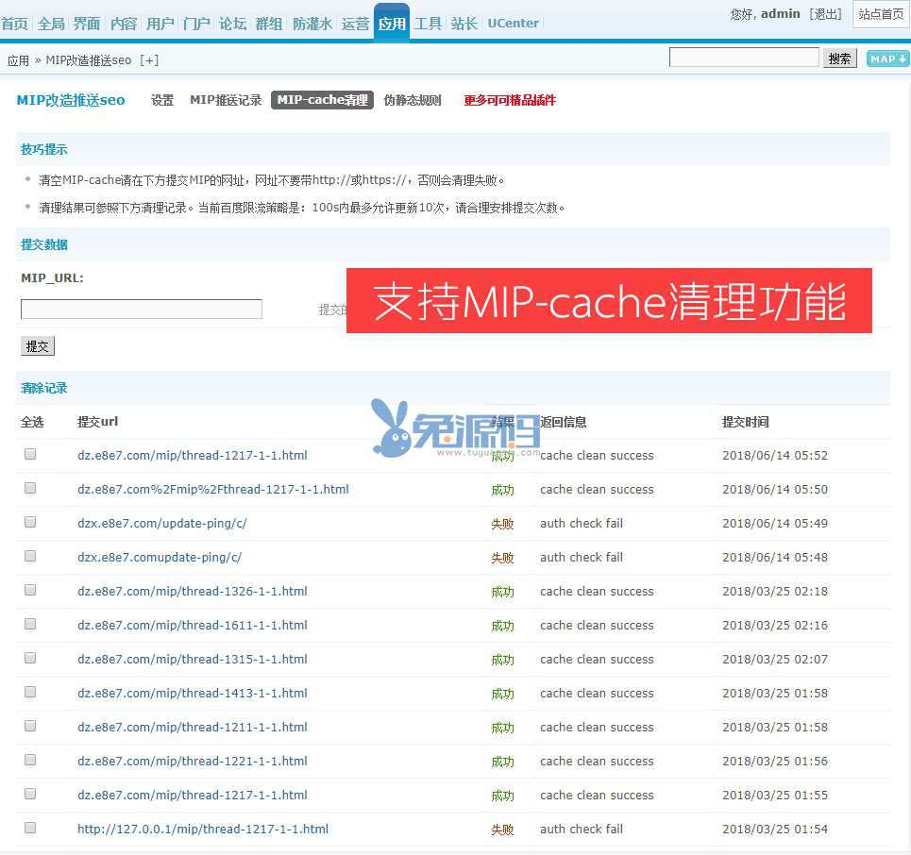Open the MIP推送记录 tab
911x855 pixels.
(226, 100)
